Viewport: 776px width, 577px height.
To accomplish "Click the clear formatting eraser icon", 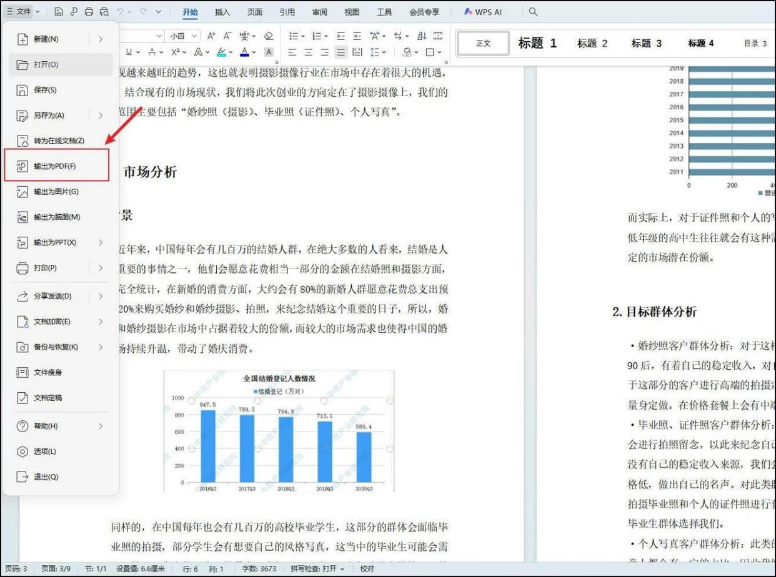I will click(x=269, y=36).
